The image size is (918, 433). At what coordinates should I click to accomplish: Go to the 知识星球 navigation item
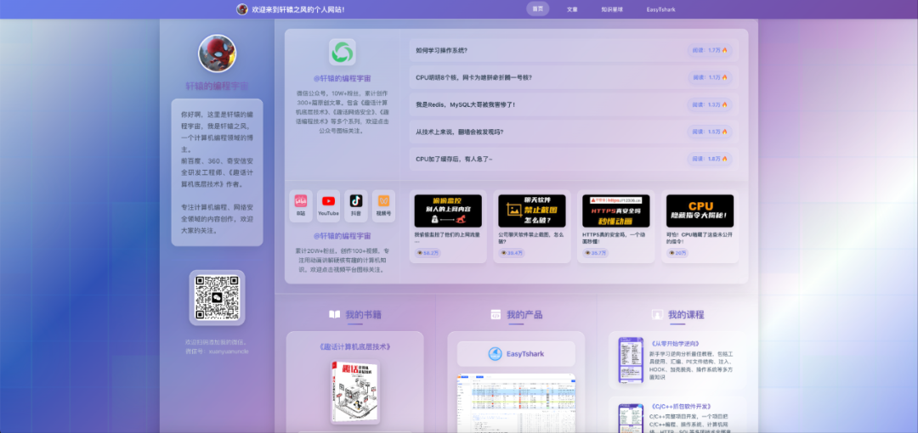(x=612, y=9)
